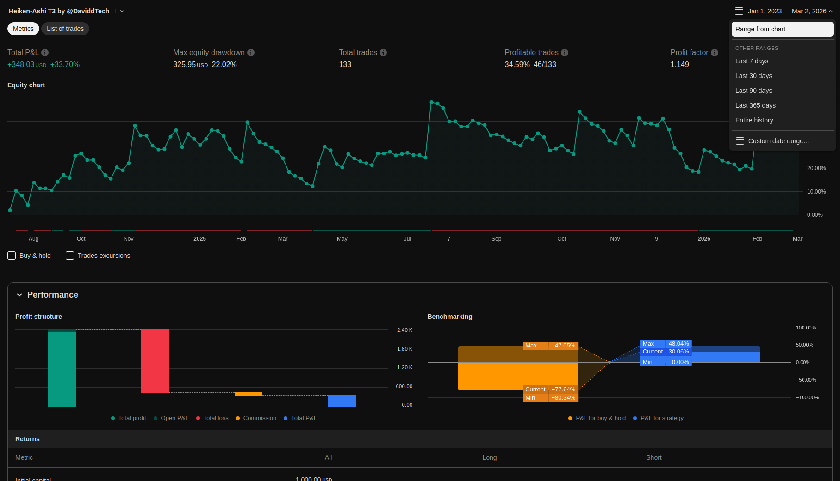Open the strategy name dropdown chevron
This screenshot has height=481, width=840.
[x=122, y=11]
